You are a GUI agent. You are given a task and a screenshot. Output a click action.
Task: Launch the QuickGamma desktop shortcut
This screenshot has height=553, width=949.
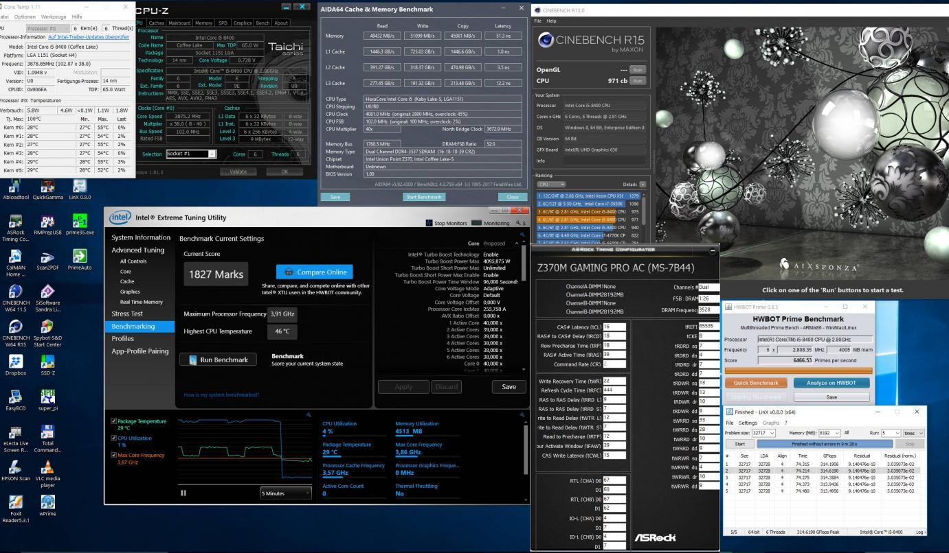pos(48,189)
